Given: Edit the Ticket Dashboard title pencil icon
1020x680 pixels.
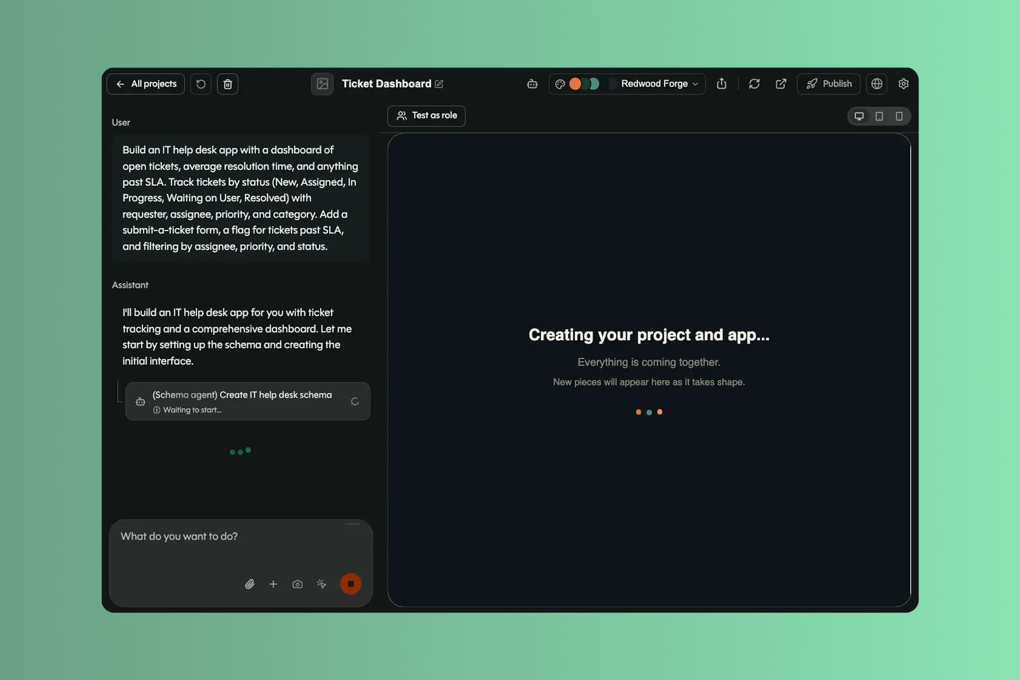Looking at the screenshot, I should pyautogui.click(x=439, y=84).
